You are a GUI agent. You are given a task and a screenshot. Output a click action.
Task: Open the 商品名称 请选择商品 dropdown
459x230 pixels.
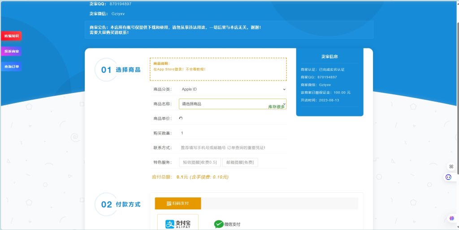point(233,104)
